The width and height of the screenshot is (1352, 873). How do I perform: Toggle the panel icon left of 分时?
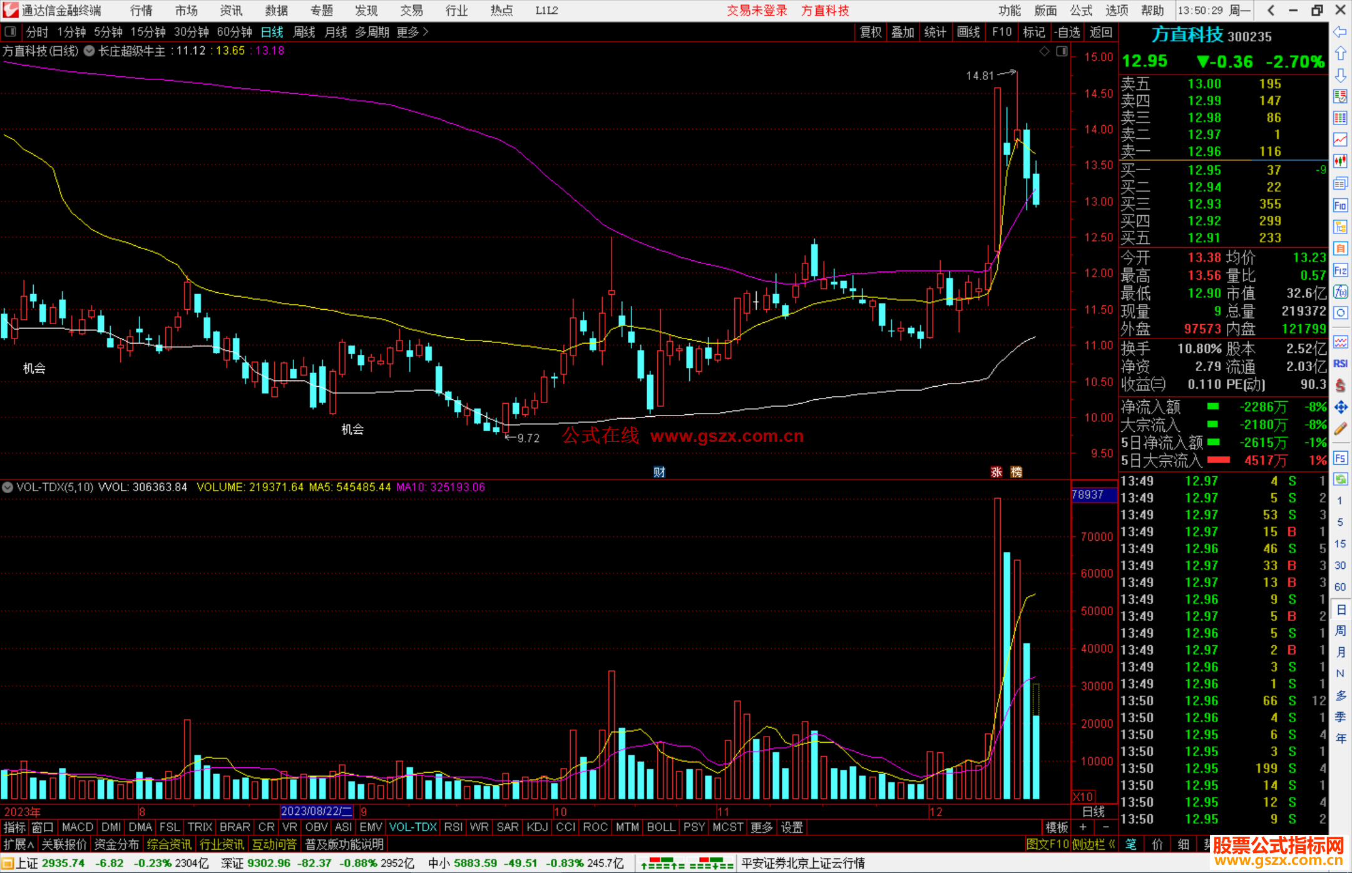coord(10,31)
